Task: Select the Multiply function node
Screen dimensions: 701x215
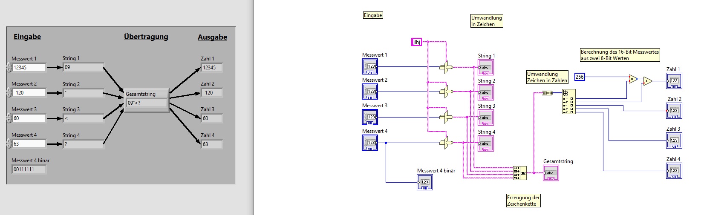Action: click(x=633, y=79)
